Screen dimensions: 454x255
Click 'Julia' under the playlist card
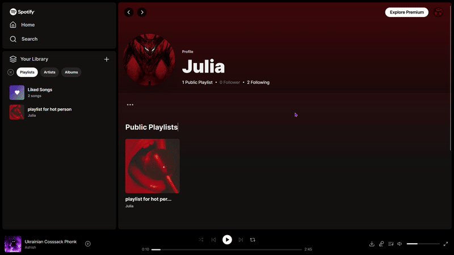[x=129, y=206]
